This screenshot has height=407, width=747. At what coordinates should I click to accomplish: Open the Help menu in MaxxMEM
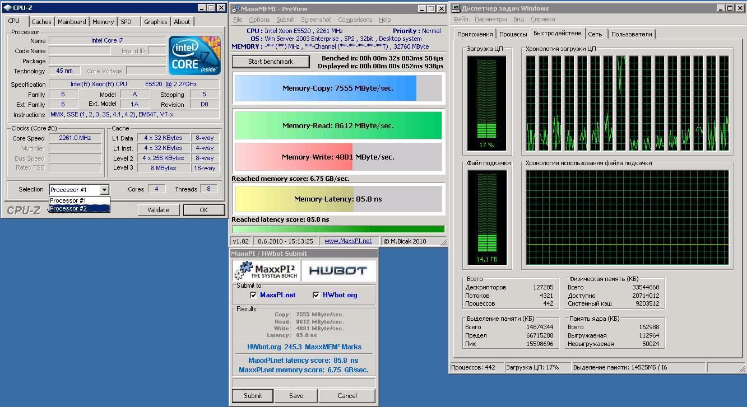tap(385, 20)
